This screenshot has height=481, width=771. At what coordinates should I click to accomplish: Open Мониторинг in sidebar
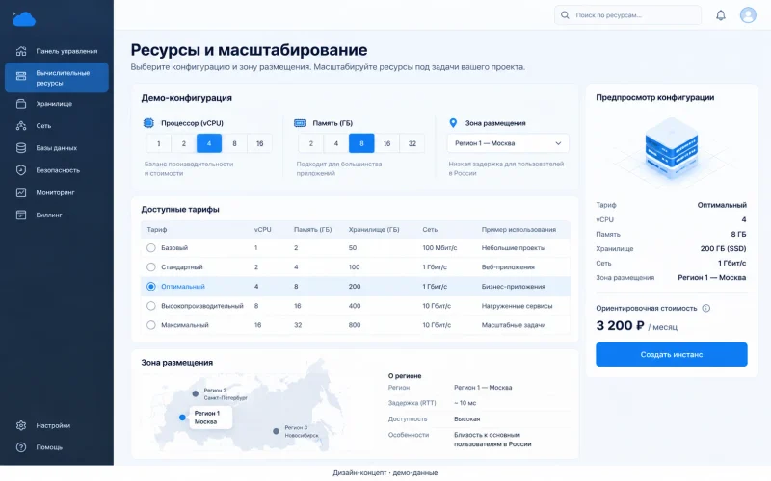57,192
